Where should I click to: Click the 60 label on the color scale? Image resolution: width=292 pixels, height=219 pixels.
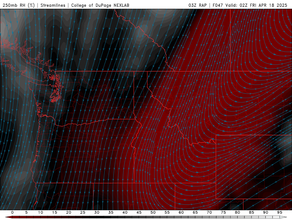tap(181, 212)
